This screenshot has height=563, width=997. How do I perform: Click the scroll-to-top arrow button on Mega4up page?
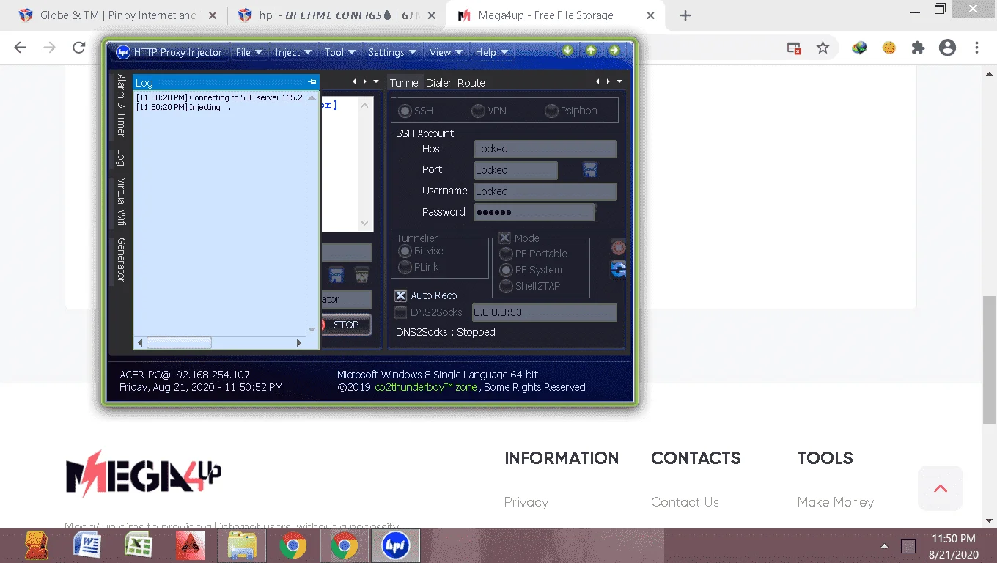(941, 488)
